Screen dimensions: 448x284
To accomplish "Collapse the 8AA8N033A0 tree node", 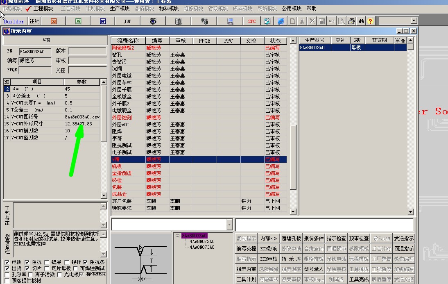I will point(177,236).
